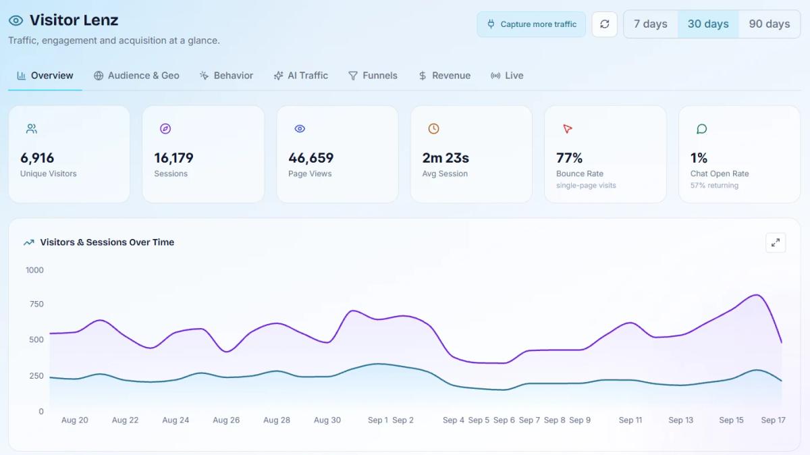Screen dimensions: 810x455
Task: Click the Visitor Lenz heading
Action: pos(74,21)
